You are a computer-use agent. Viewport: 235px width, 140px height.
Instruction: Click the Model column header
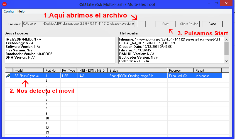[28, 71]
